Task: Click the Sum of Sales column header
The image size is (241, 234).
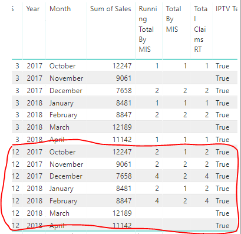Action: (111, 9)
